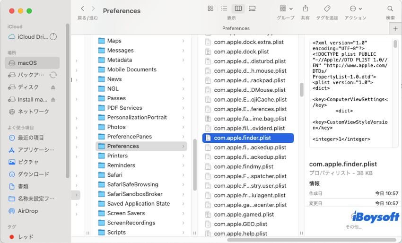Eject the ディスク volume
The height and width of the screenshot is (243, 402).
point(53,87)
